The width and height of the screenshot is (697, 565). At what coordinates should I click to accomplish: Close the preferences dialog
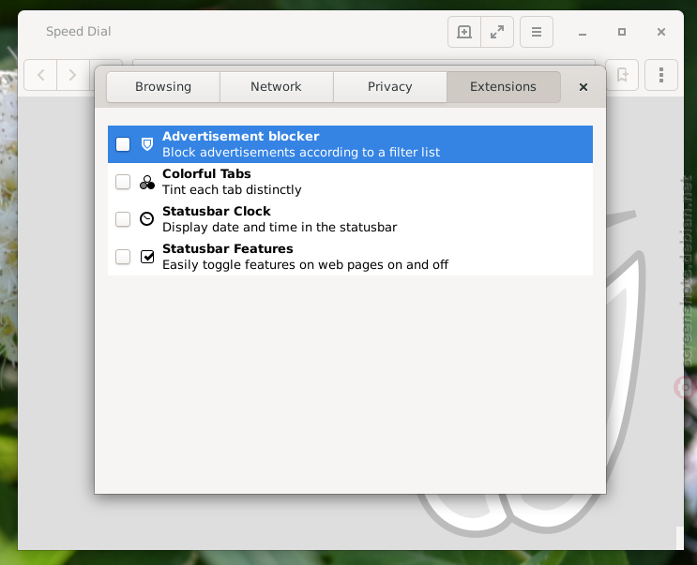pos(583,87)
